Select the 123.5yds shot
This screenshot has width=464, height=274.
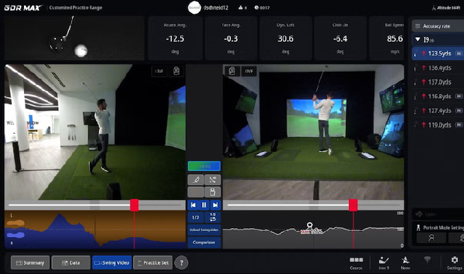coord(438,53)
